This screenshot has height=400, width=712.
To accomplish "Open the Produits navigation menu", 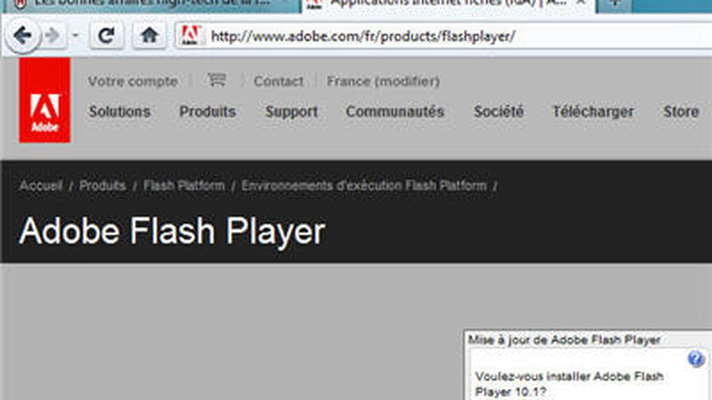I will 207,112.
